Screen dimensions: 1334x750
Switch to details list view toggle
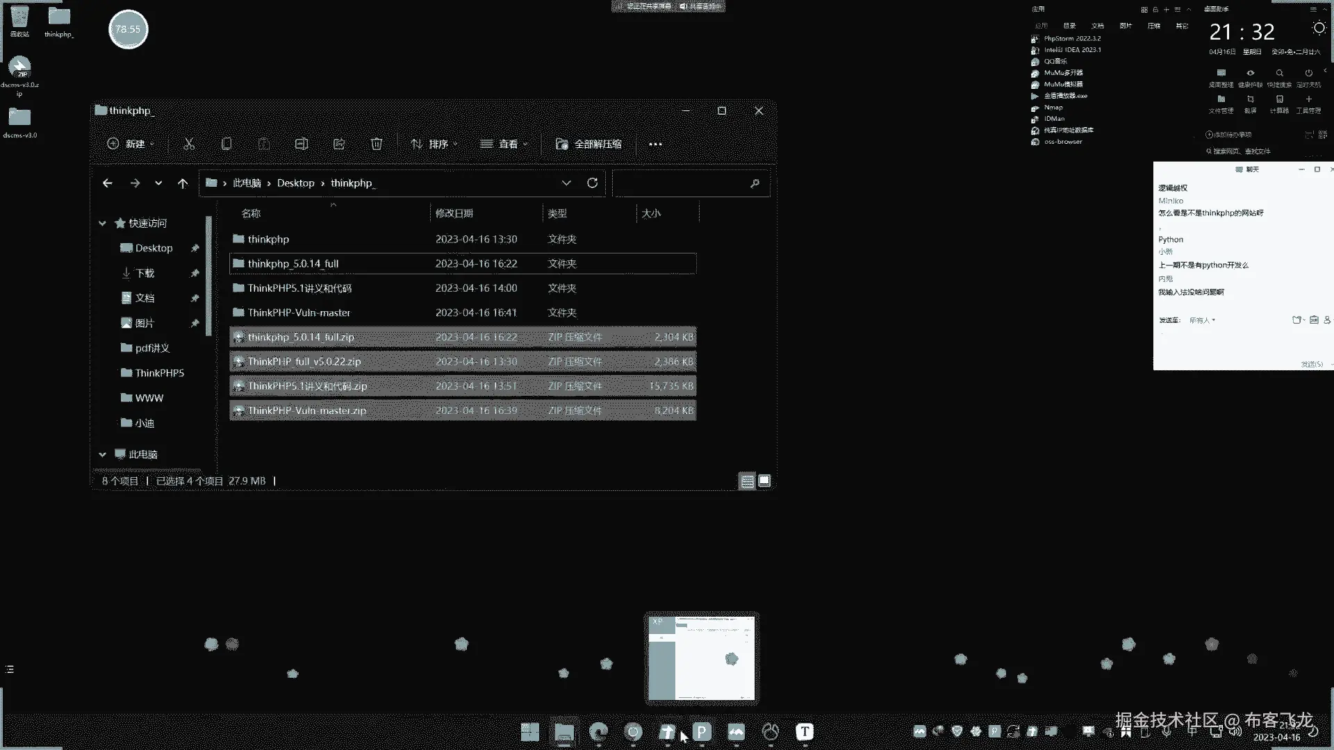(747, 481)
